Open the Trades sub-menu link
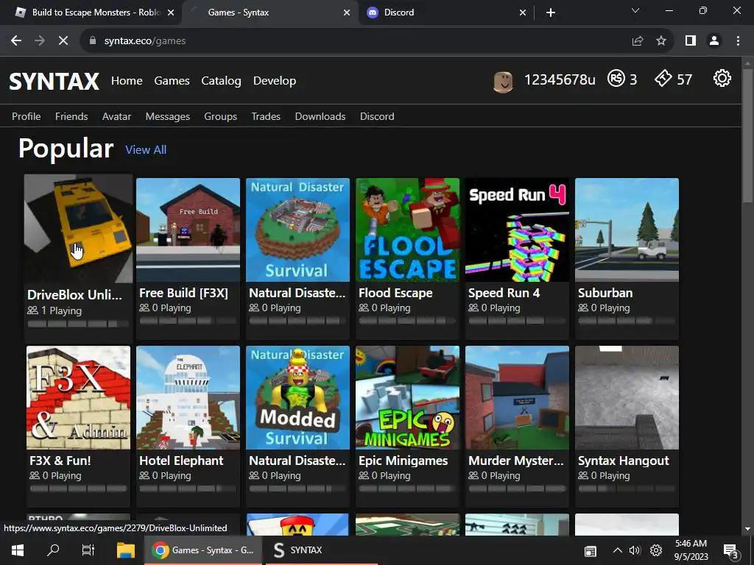The width and height of the screenshot is (754, 565). (x=266, y=116)
